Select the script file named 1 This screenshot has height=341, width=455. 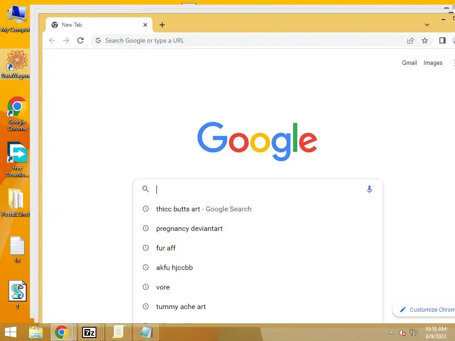tap(17, 295)
